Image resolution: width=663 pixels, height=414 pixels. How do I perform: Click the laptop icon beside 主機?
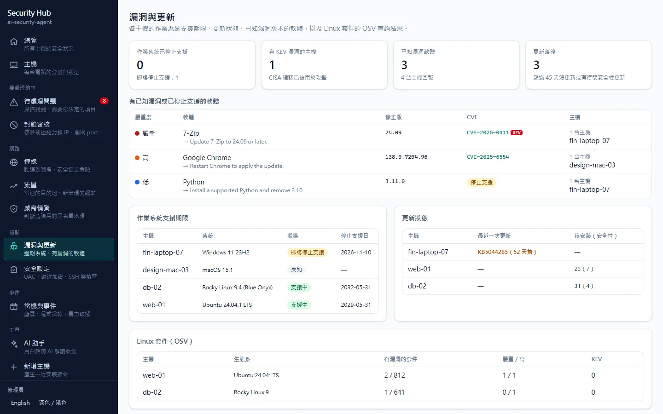click(x=14, y=65)
